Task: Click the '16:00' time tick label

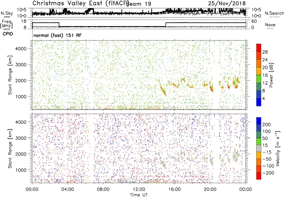Action: tap(174, 190)
